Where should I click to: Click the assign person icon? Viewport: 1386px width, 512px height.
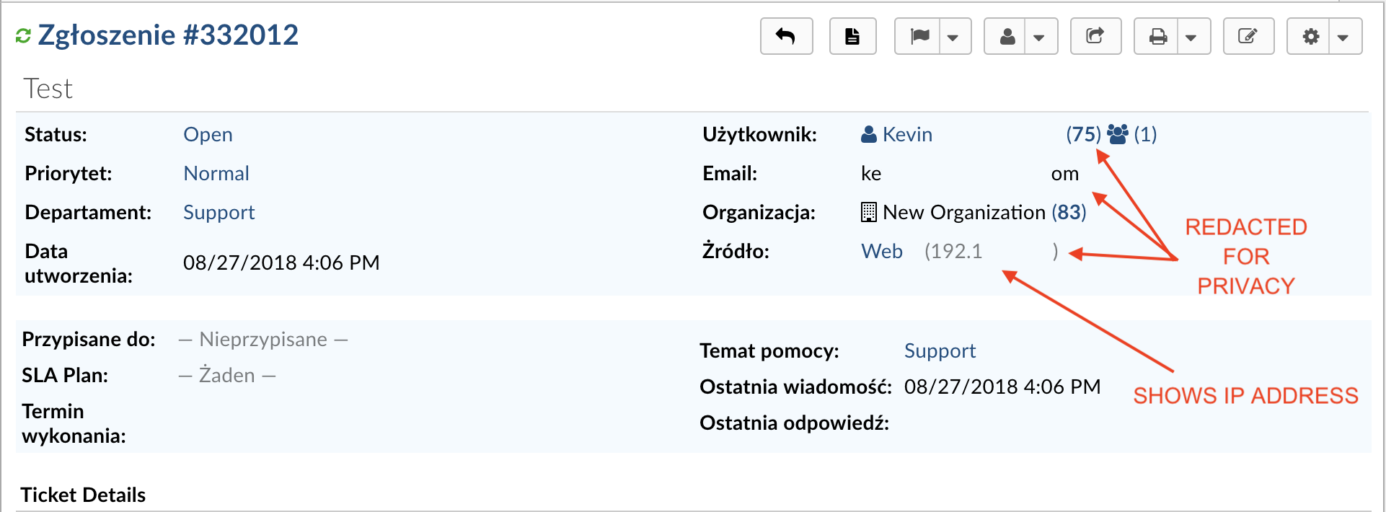pyautogui.click(x=1007, y=36)
